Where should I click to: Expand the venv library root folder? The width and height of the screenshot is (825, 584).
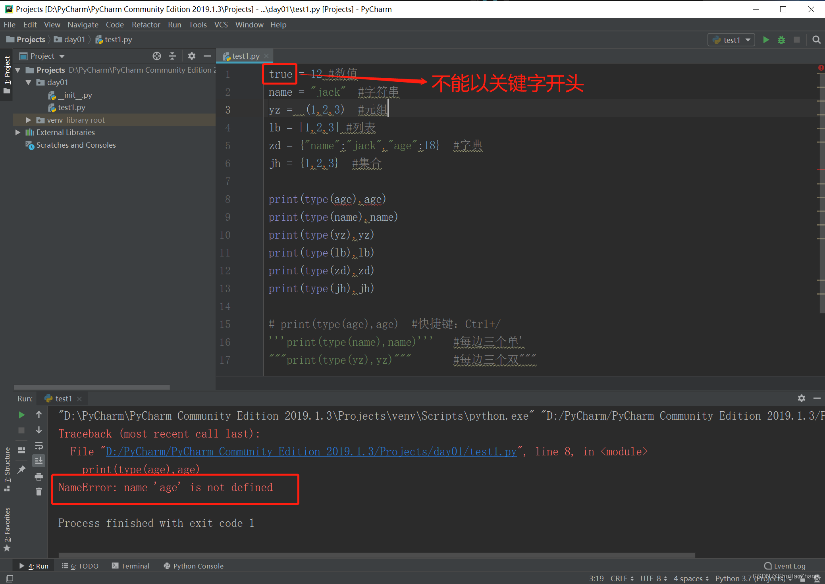coord(29,120)
